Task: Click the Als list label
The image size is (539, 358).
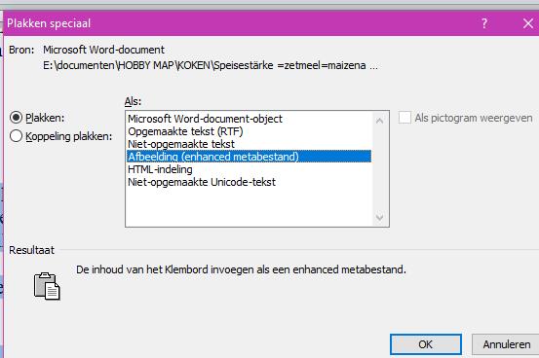Action: (133, 101)
